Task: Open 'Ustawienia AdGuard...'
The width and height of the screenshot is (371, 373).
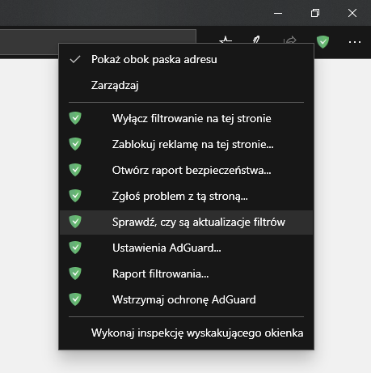Action: point(186,248)
